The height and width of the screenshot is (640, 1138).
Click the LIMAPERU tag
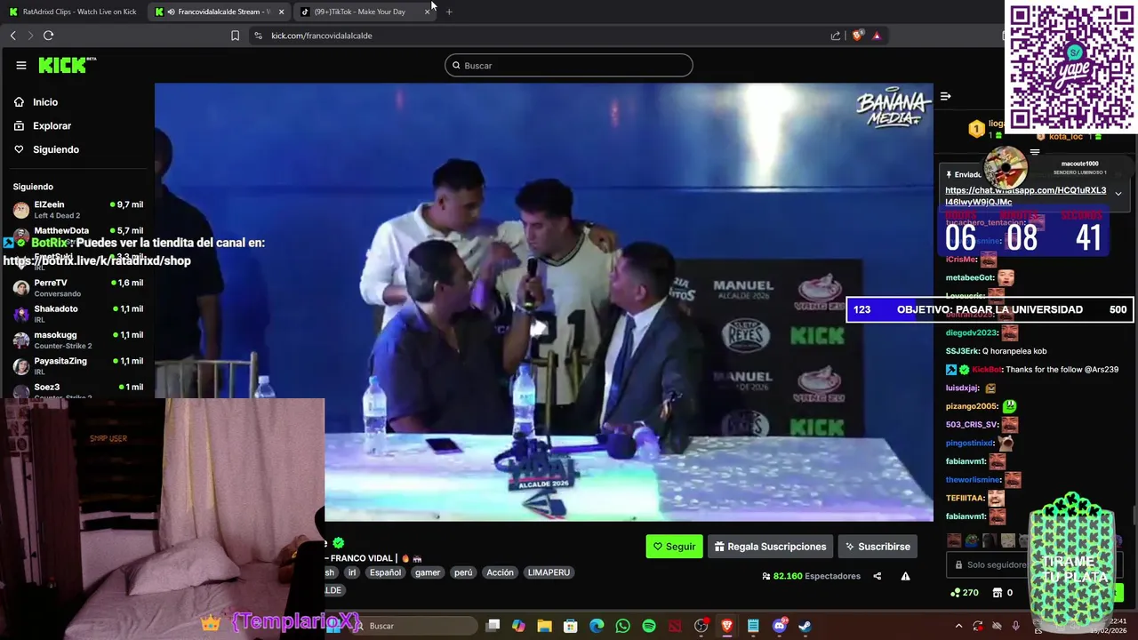coord(549,572)
